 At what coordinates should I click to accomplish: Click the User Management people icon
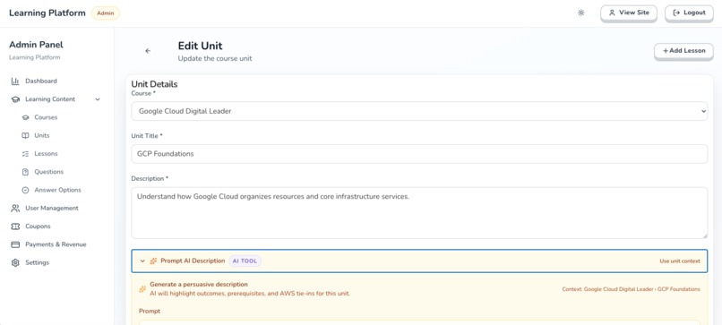coord(15,208)
